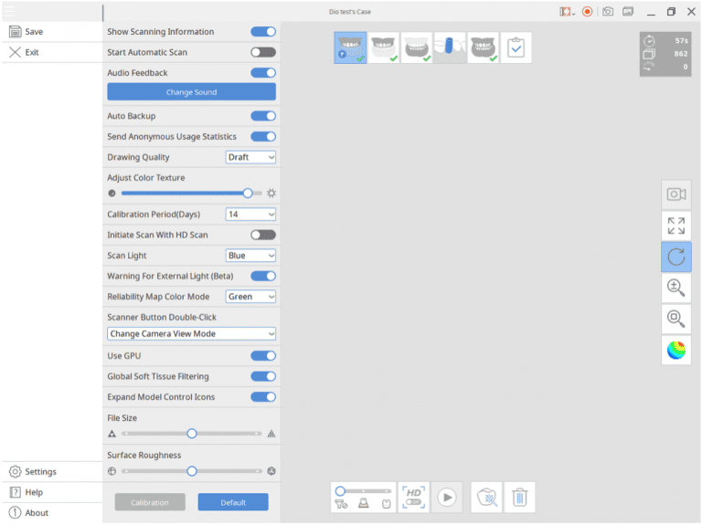The image size is (702, 525).
Task: Click the "Dio test's Case" title text
Action: click(350, 12)
